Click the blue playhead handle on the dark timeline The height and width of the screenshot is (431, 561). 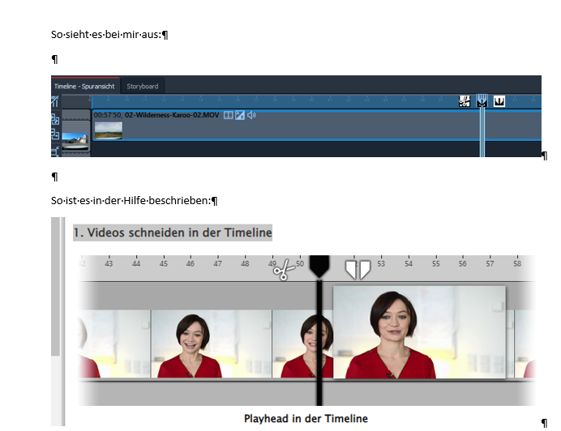[482, 101]
